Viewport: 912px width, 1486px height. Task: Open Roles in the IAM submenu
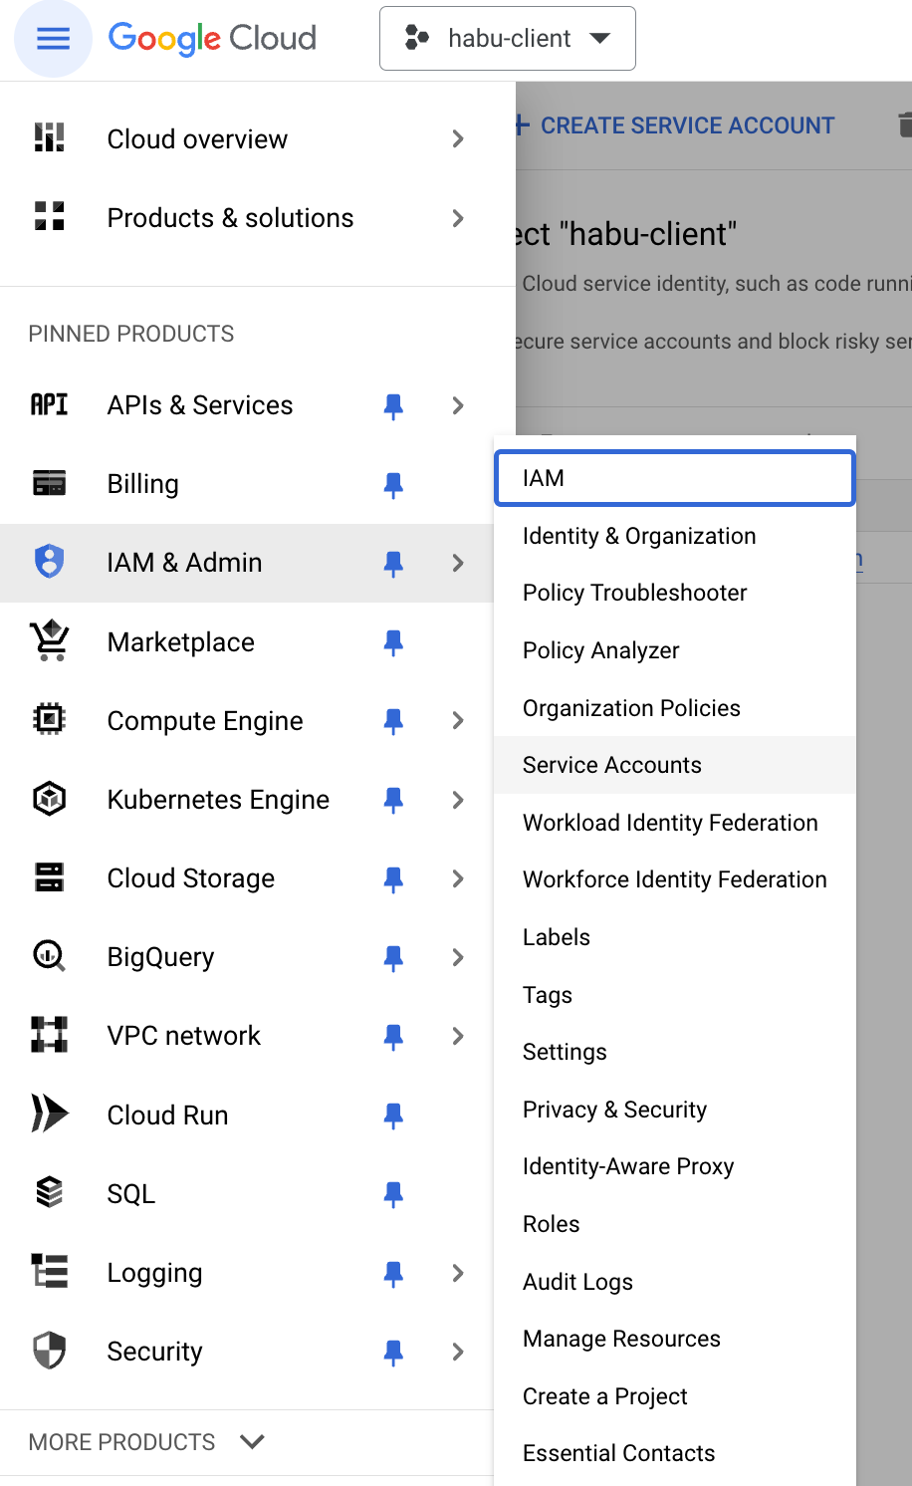552,1224
